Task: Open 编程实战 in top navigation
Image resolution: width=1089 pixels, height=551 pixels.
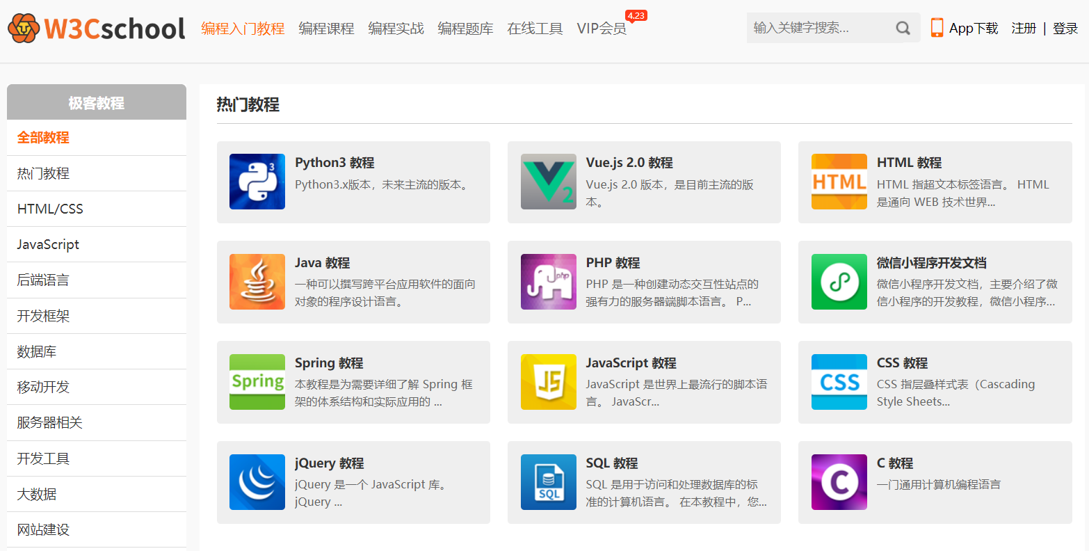Action: 396,29
